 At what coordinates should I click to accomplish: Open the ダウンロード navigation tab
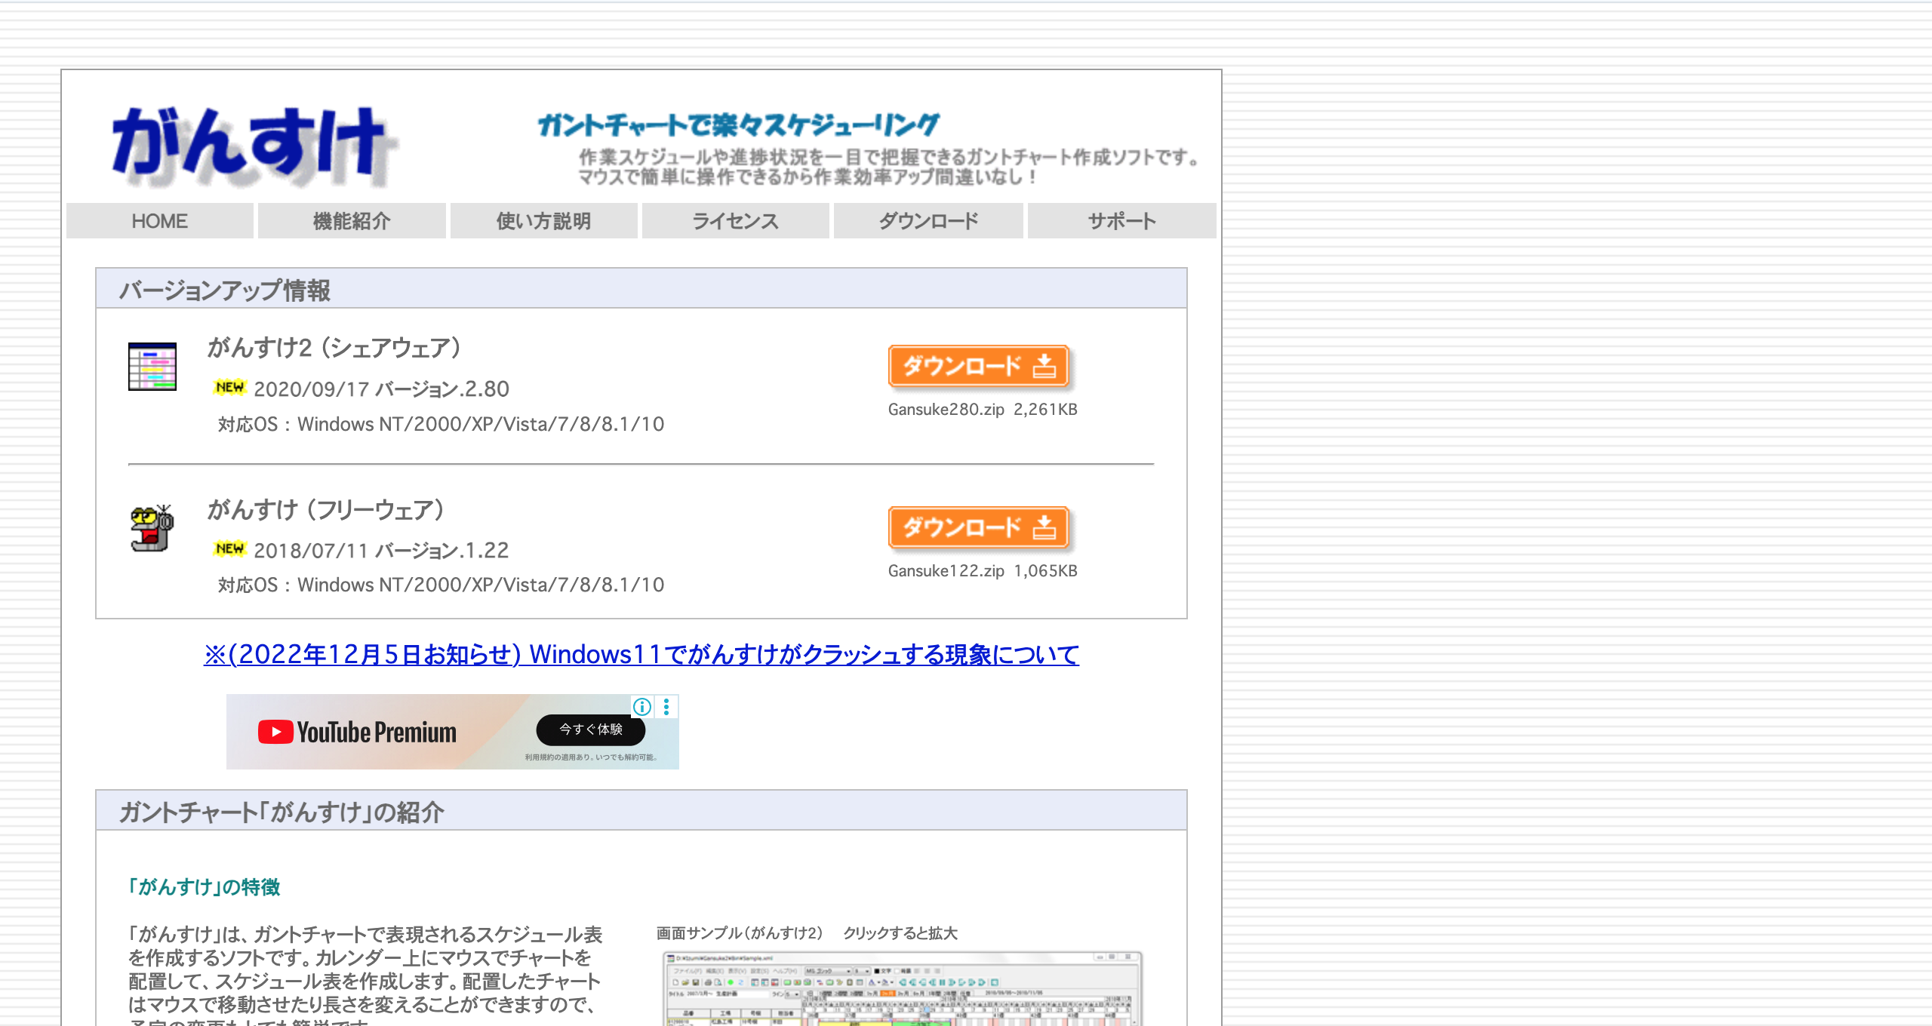928,221
